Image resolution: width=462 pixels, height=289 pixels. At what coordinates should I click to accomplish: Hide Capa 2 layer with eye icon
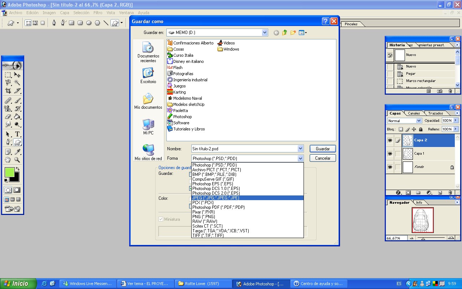(x=390, y=140)
